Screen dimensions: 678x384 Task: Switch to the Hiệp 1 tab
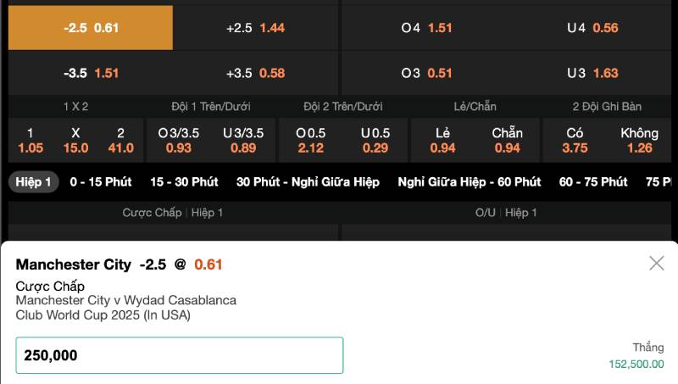(x=35, y=182)
